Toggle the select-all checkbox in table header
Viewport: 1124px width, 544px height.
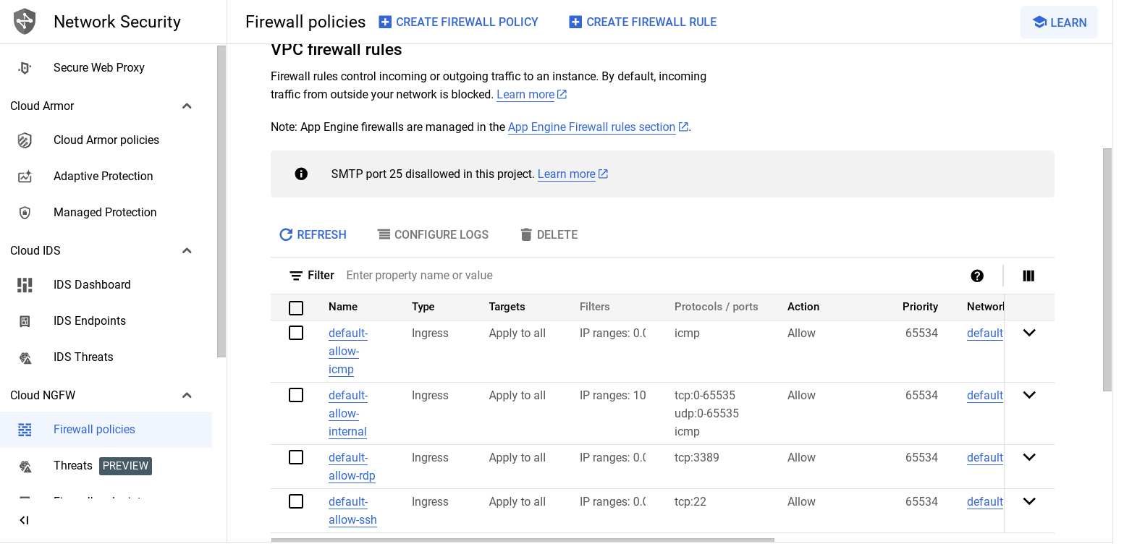click(296, 308)
